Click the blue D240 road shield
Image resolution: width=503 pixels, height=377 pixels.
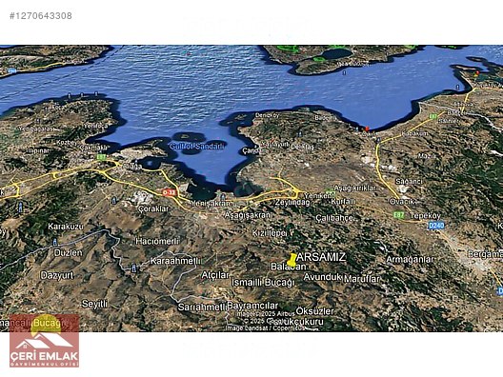tap(436, 226)
